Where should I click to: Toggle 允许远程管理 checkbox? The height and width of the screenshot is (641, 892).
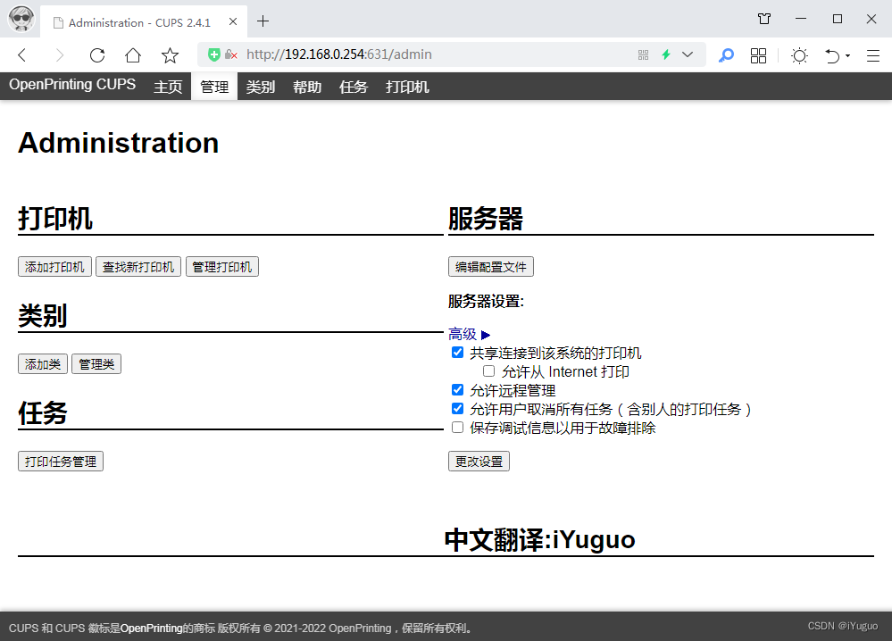point(457,390)
